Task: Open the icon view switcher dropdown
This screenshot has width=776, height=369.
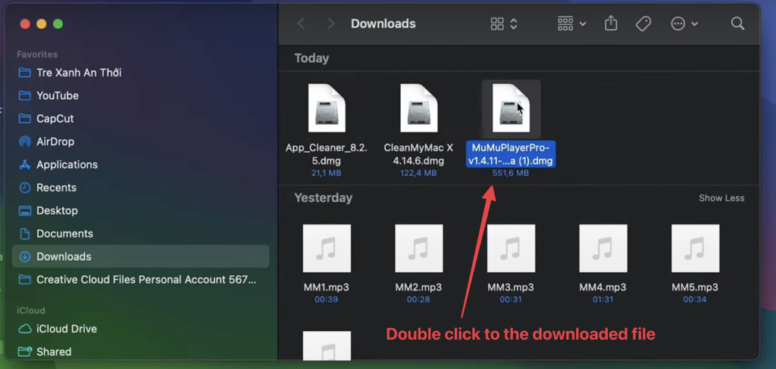Action: (x=504, y=23)
